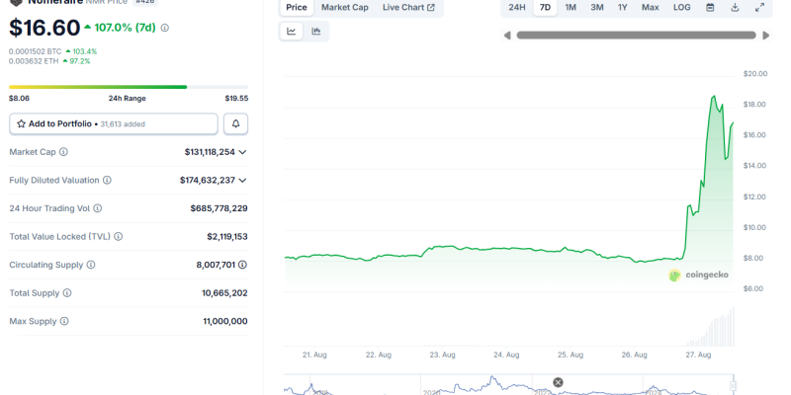Viewport: 791px width, 395px height.
Task: Click the 24h Range progress bar
Action: tap(129, 87)
